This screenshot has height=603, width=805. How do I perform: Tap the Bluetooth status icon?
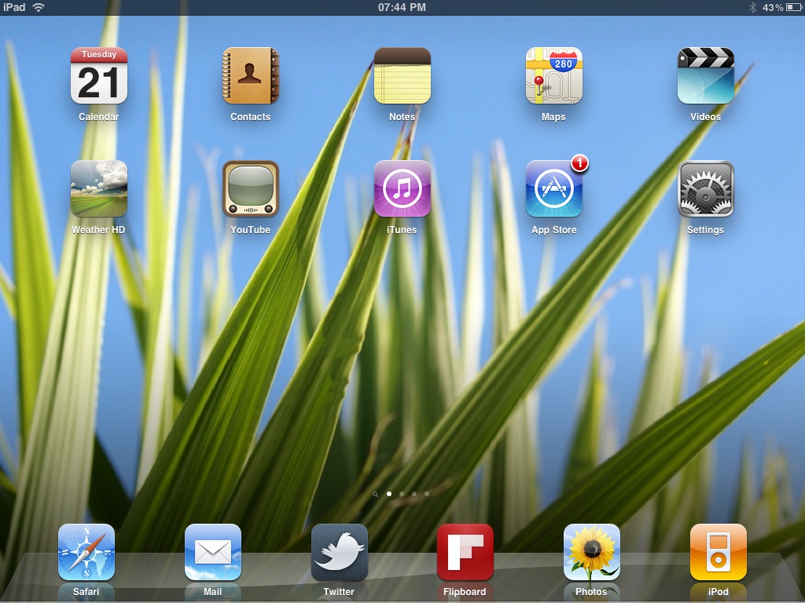752,7
